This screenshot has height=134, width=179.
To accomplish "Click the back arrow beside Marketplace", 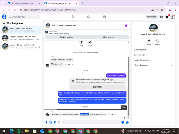I will click(4, 23).
